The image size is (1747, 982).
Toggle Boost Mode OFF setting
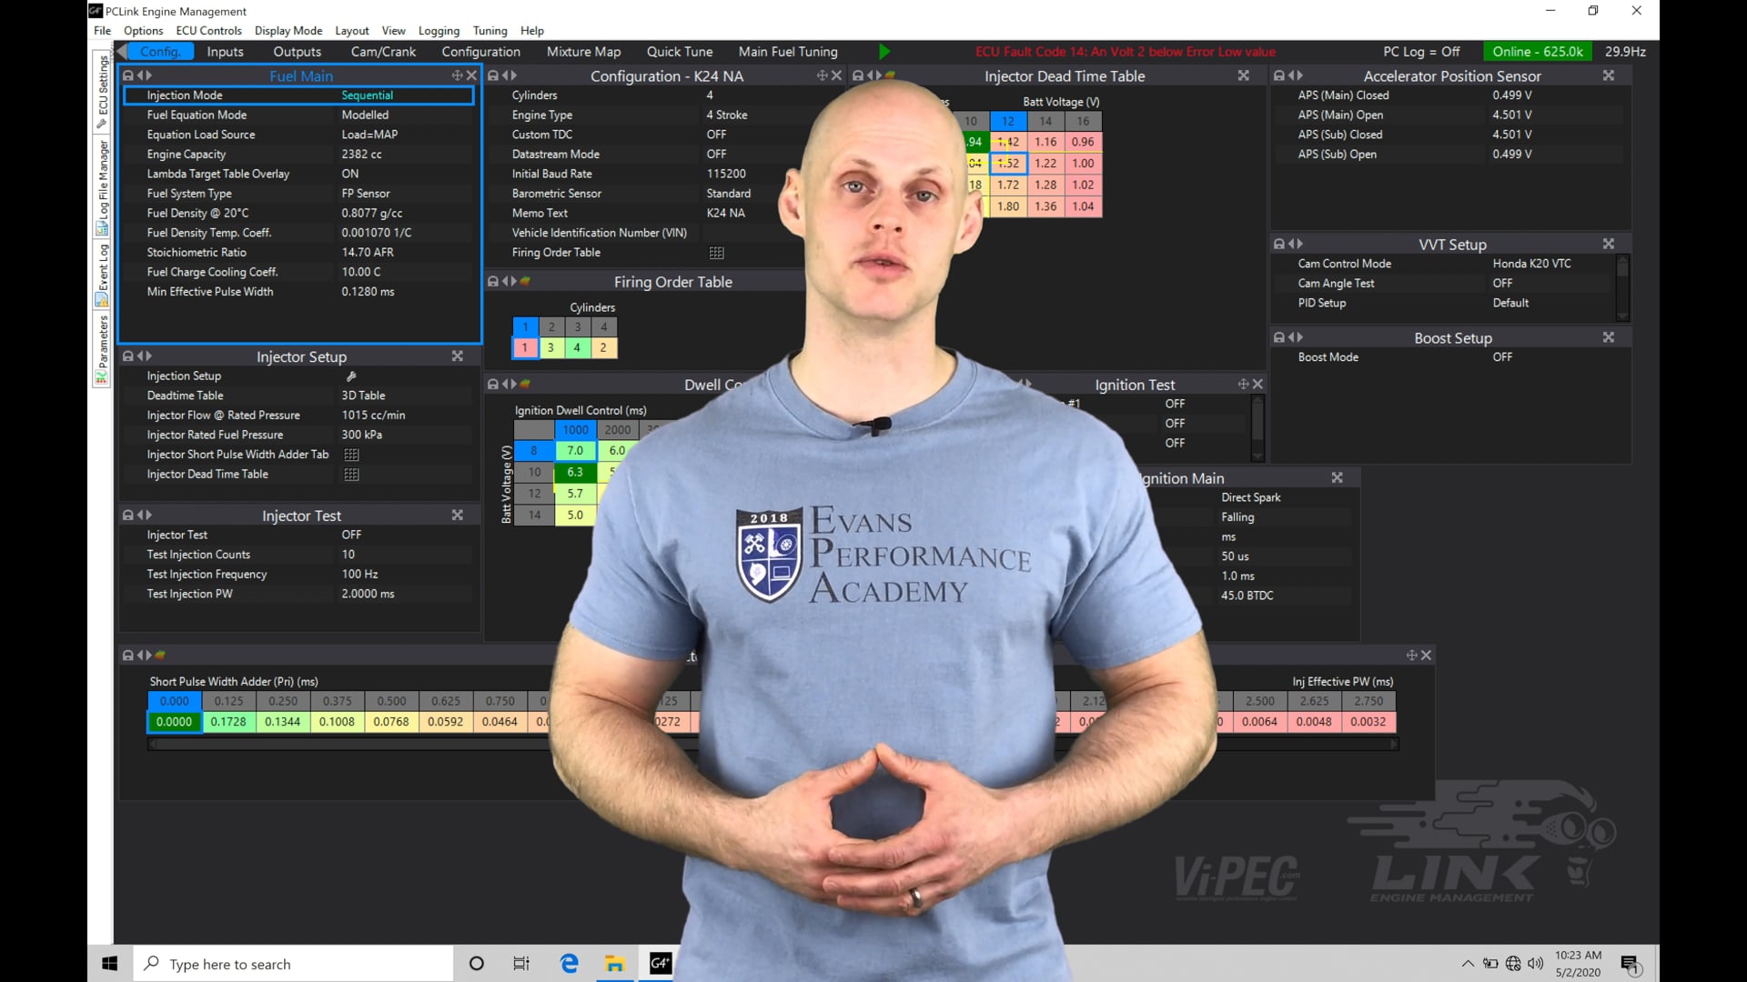[1502, 357]
